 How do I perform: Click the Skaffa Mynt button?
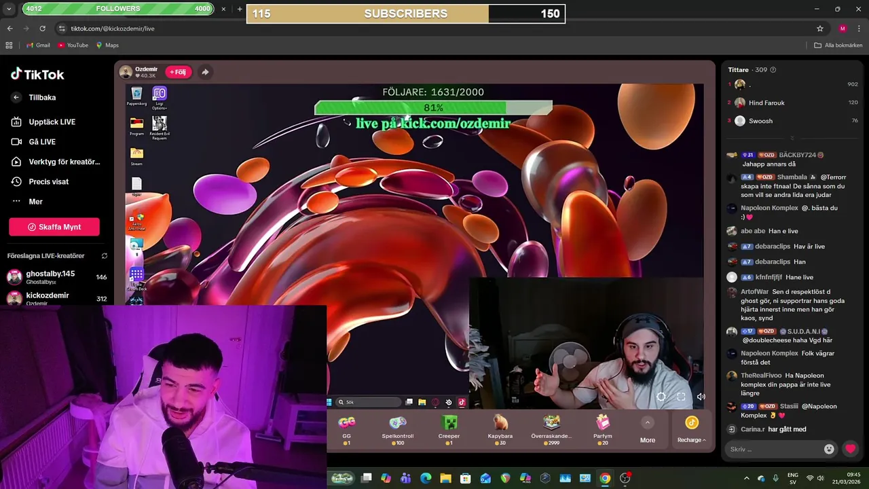point(54,227)
